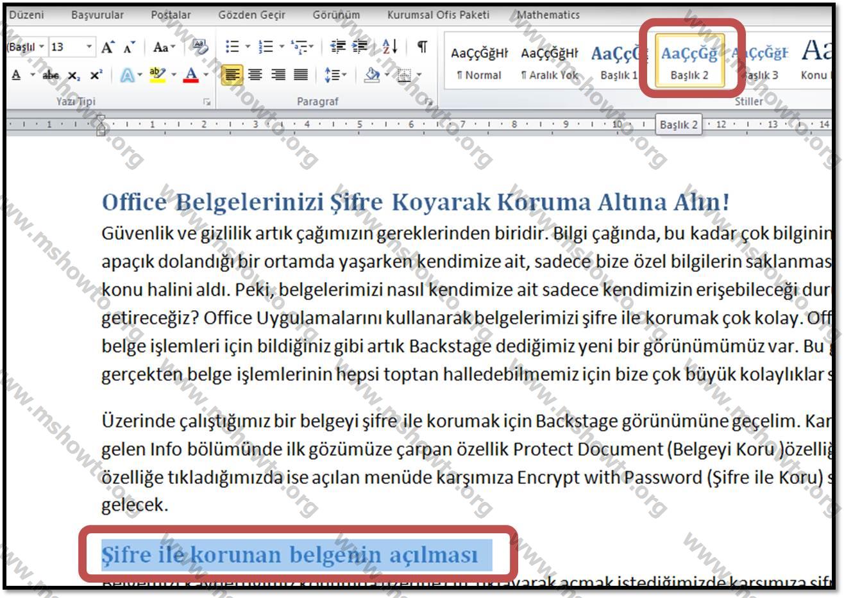The width and height of the screenshot is (844, 598).
Task: Open the shading color dropdown arrow
Action: 387,76
